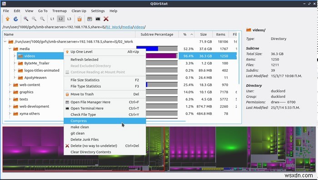The image size is (318, 180).
Task: Choose Open Terminal Here
Action: pyautogui.click(x=104, y=108)
